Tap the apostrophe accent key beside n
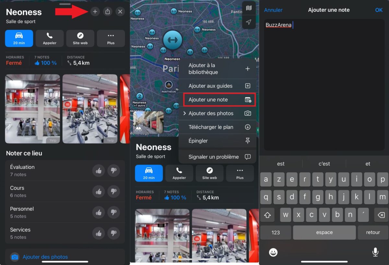This screenshot has width=389, height=265. [x=363, y=215]
